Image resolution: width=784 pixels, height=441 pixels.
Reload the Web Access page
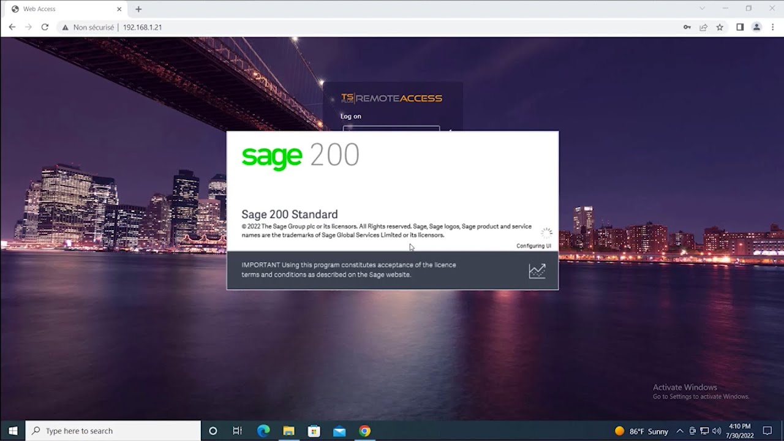(x=45, y=27)
